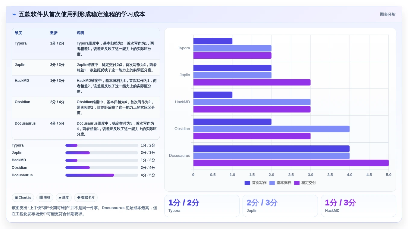
Task: Click the 维度 column header
Action: (18, 33)
